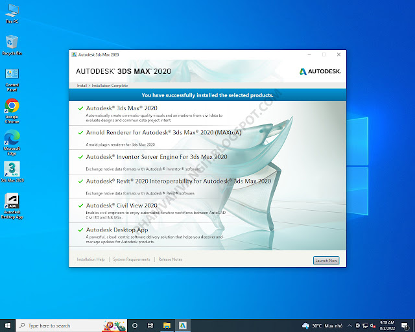Click the Launch Now button
Viewport: 415px width, 332px height.
pyautogui.click(x=326, y=261)
